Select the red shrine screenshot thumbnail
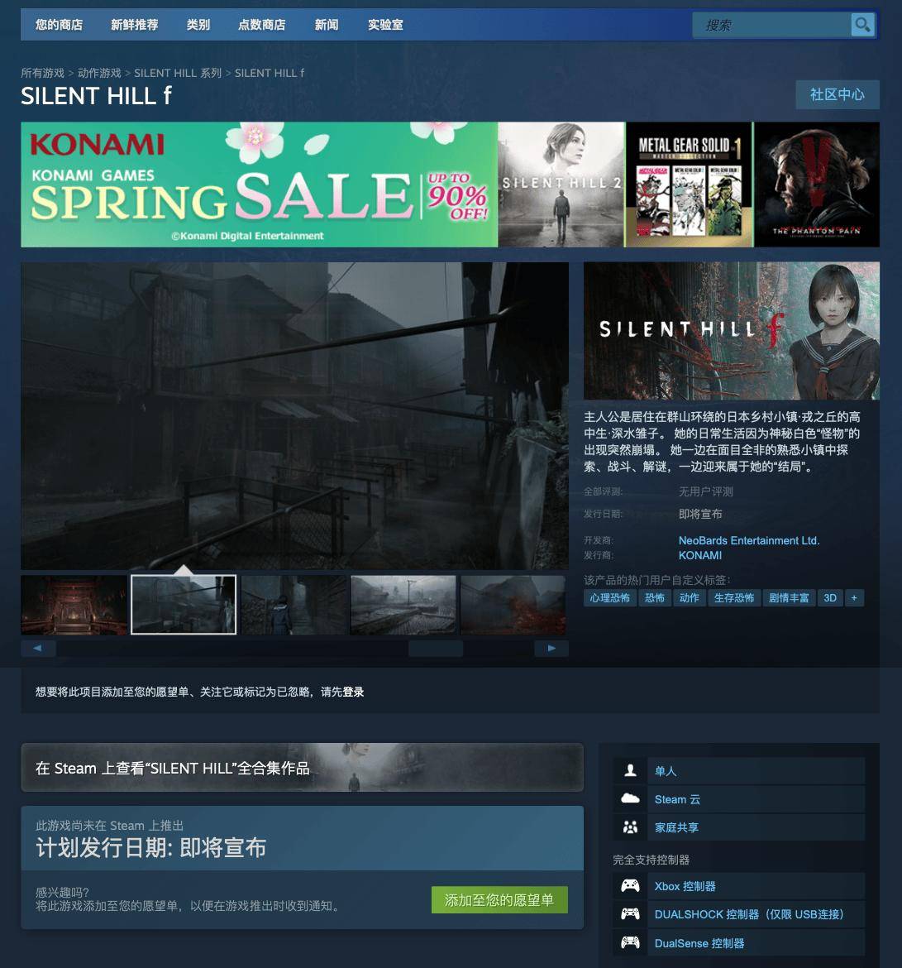902x968 pixels. coord(74,605)
